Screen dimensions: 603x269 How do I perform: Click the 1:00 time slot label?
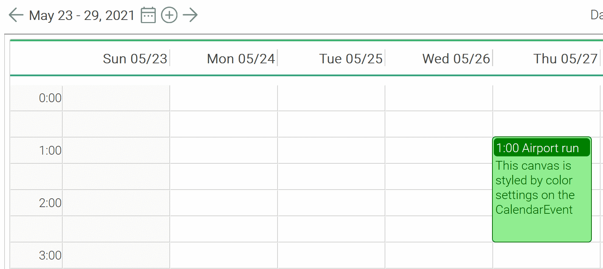tap(50, 151)
